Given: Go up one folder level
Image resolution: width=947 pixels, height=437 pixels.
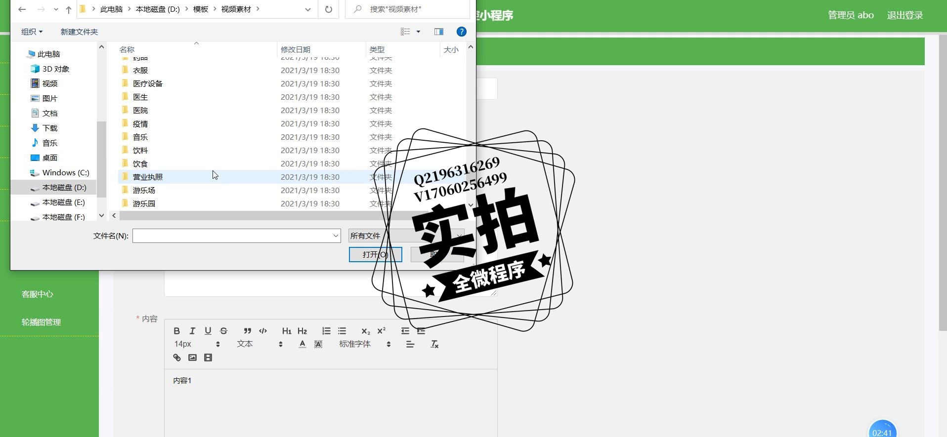Looking at the screenshot, I should click(69, 9).
